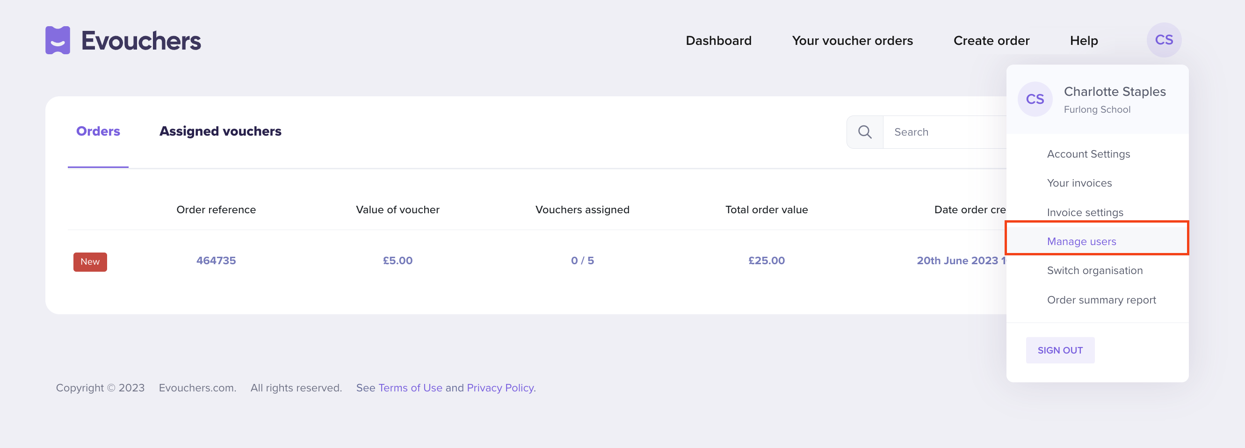
Task: Click the search magnifier icon
Action: (x=865, y=132)
